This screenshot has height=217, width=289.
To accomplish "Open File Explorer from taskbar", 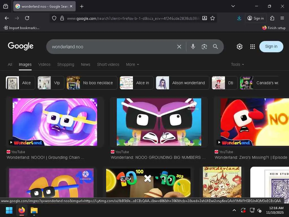I will 34,210.
